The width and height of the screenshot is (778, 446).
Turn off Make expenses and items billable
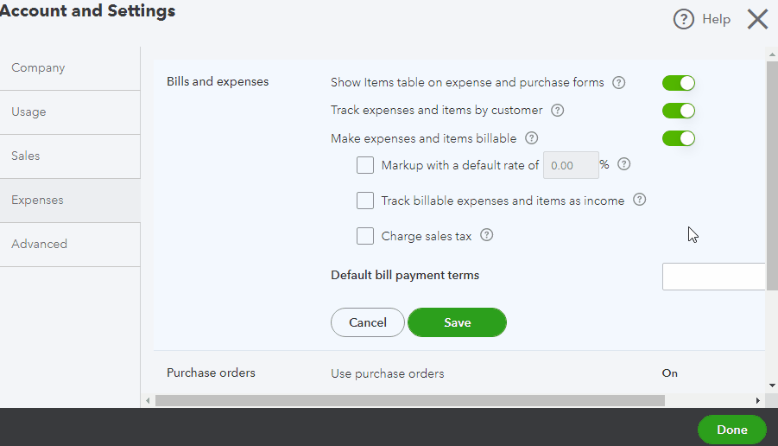click(679, 138)
